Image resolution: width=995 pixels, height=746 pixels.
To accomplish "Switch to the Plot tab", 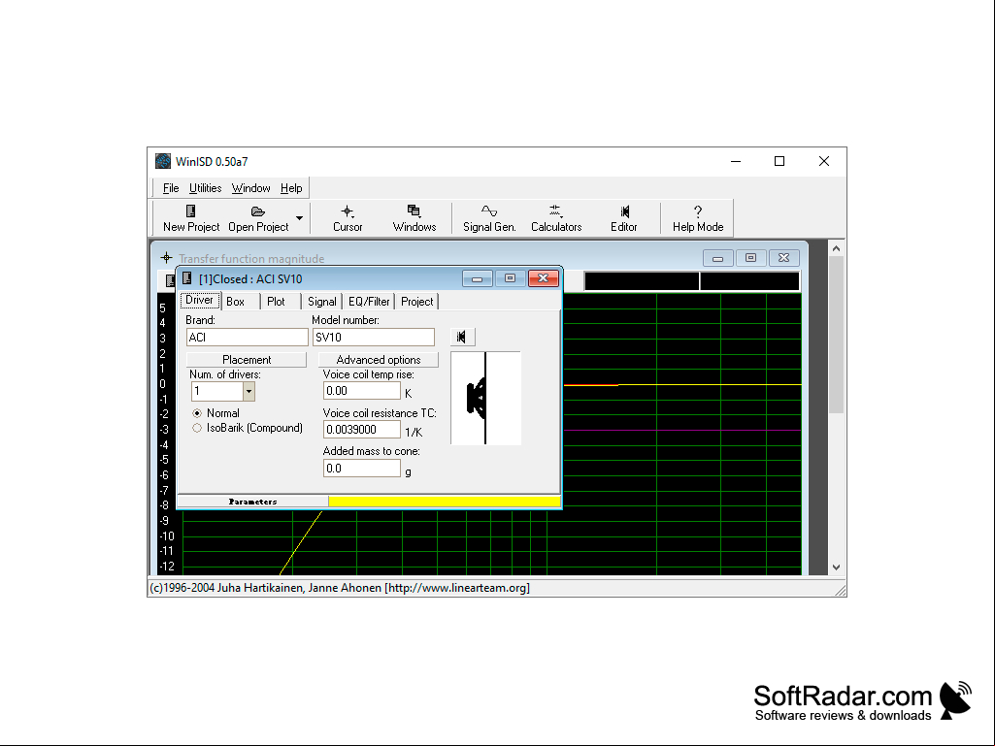I will [x=276, y=302].
